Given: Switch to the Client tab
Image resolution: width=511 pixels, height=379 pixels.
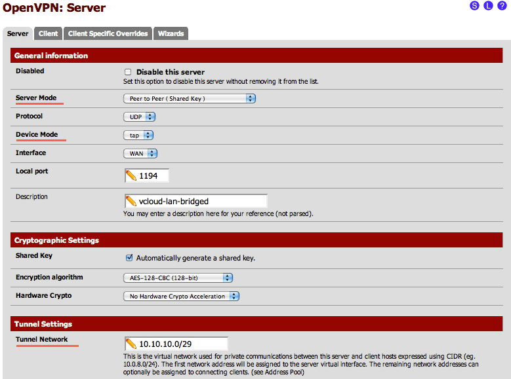Looking at the screenshot, I should click(x=48, y=33).
